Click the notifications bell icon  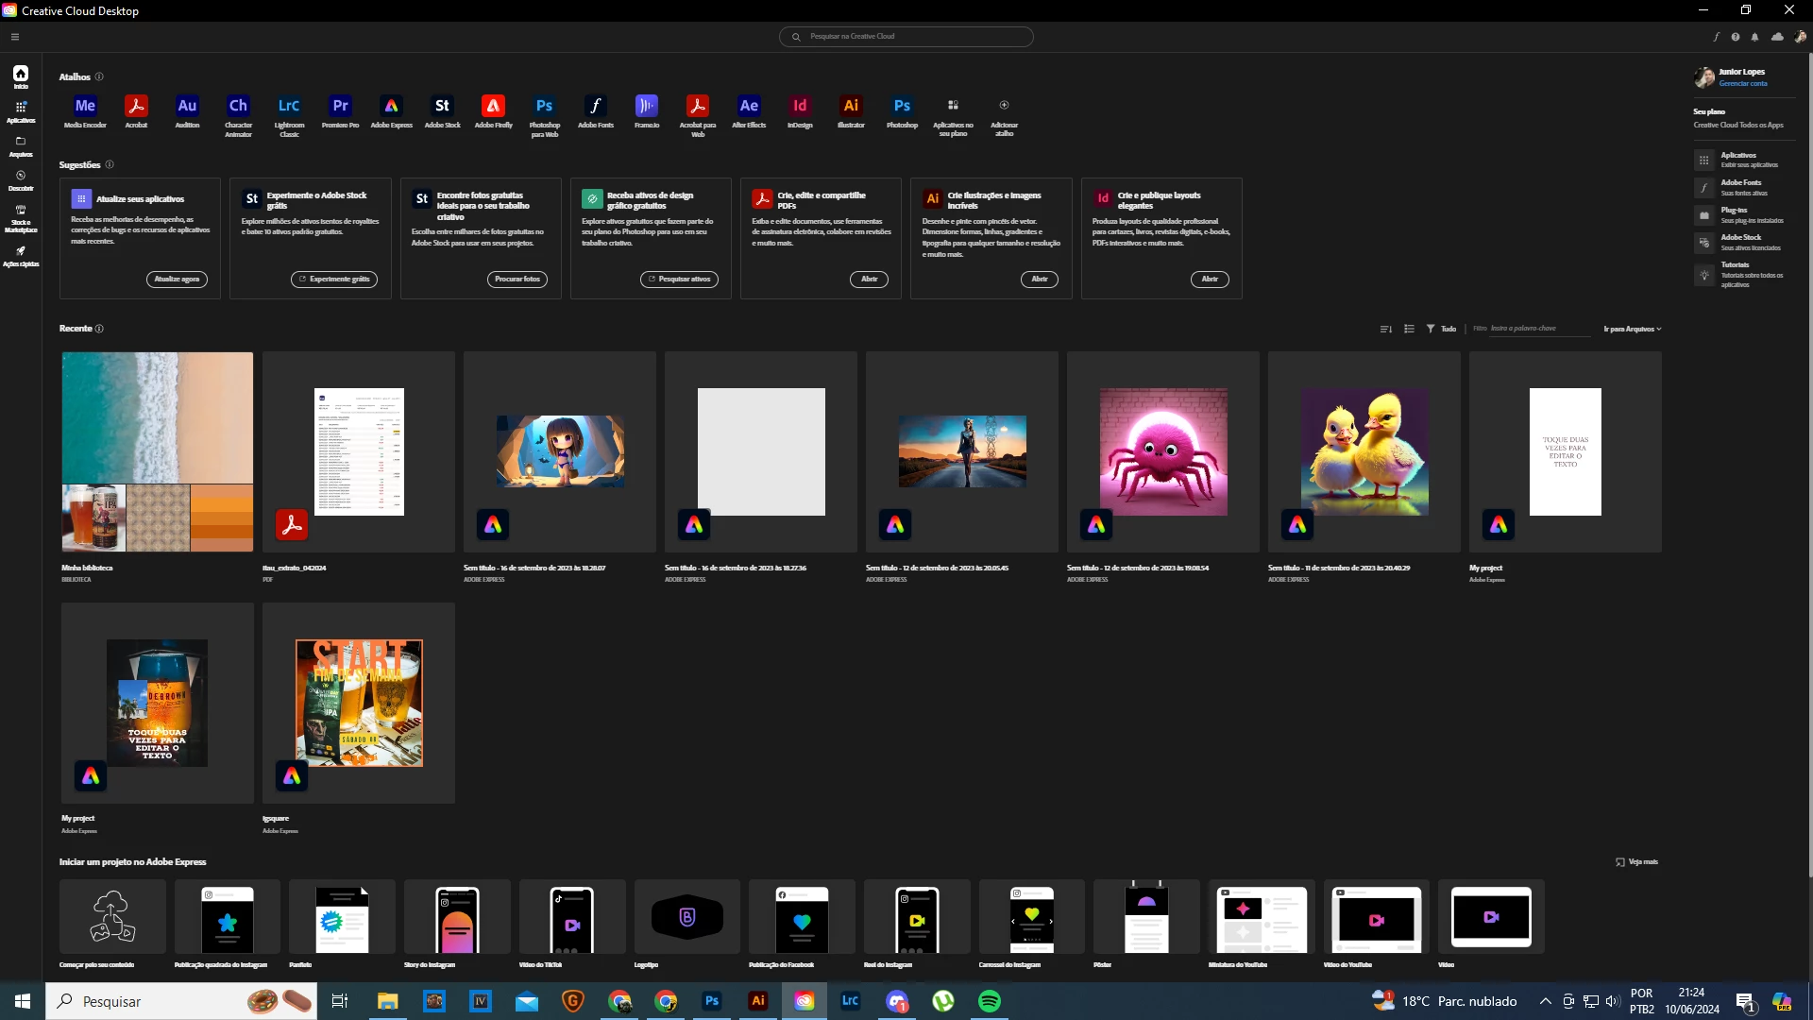point(1755,37)
